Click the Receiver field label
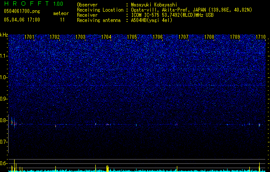This screenshot has height=172, width=270. coord(87,15)
